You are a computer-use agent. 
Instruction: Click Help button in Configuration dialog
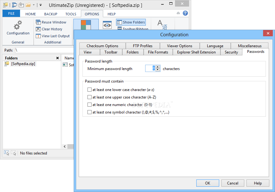(258, 183)
